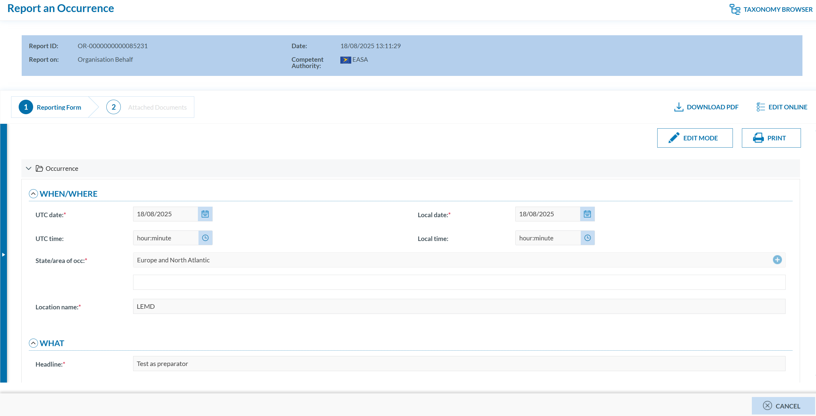816x416 pixels.
Task: Select the Reporting Form step
Action: point(51,107)
